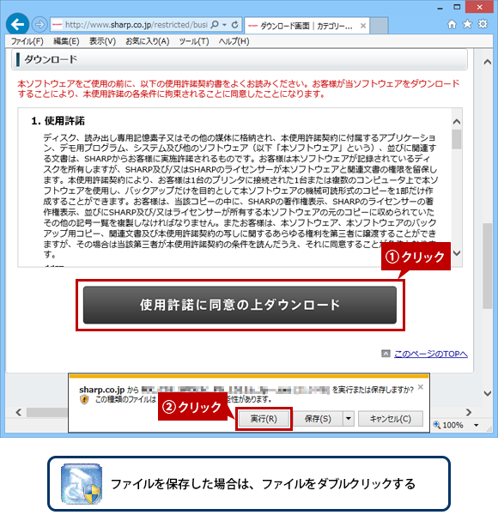Click the installer file icon with shield
498x515 pixels.
pos(81,484)
